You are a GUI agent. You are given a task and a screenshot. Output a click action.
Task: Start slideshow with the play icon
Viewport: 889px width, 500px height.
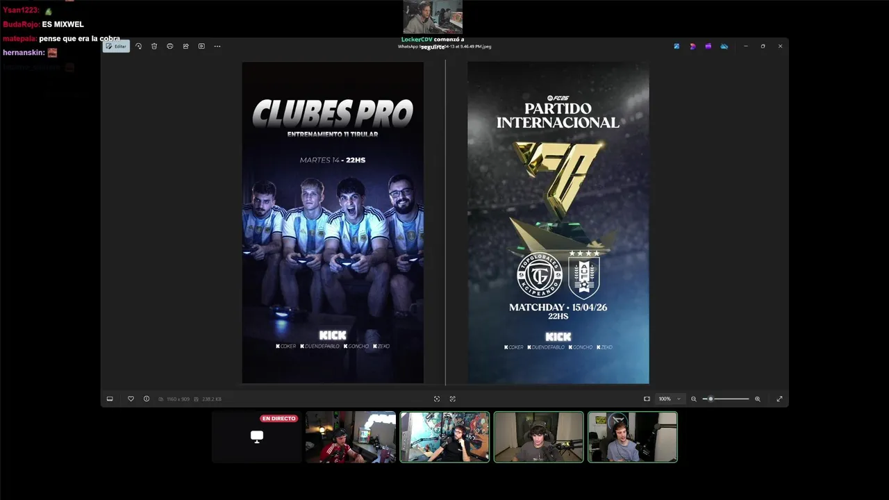201,47
